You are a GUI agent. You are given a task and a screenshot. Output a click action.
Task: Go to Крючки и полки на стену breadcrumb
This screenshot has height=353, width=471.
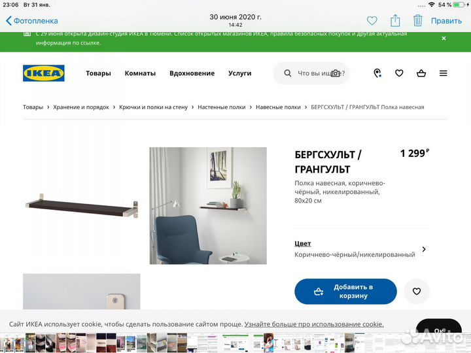(x=153, y=107)
